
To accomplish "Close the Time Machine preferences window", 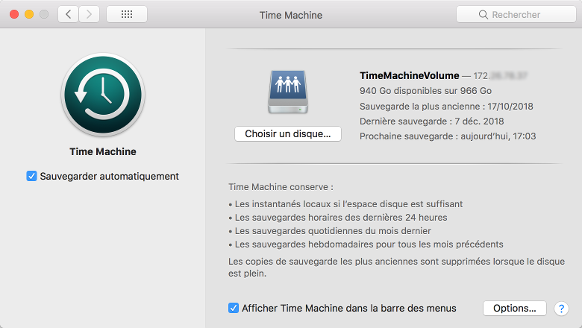I will coord(15,14).
